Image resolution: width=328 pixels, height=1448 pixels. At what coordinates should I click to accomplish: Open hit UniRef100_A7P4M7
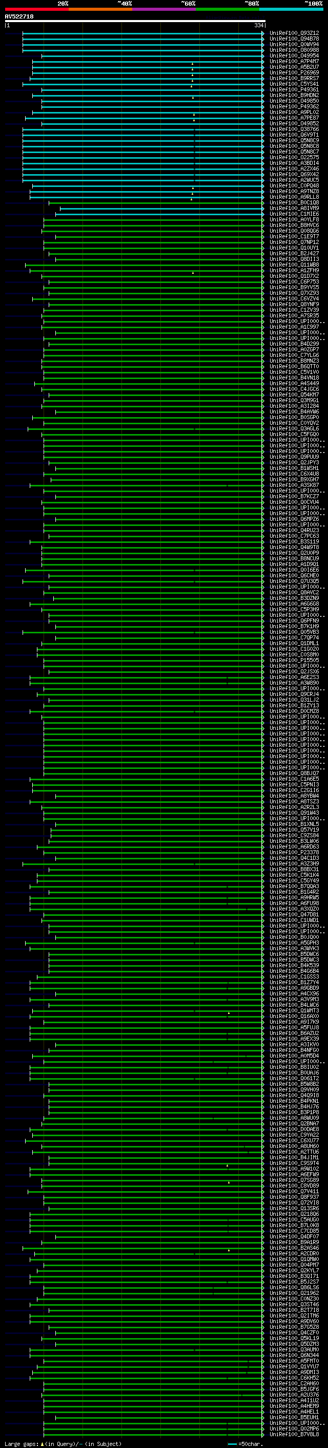pos(294,61)
